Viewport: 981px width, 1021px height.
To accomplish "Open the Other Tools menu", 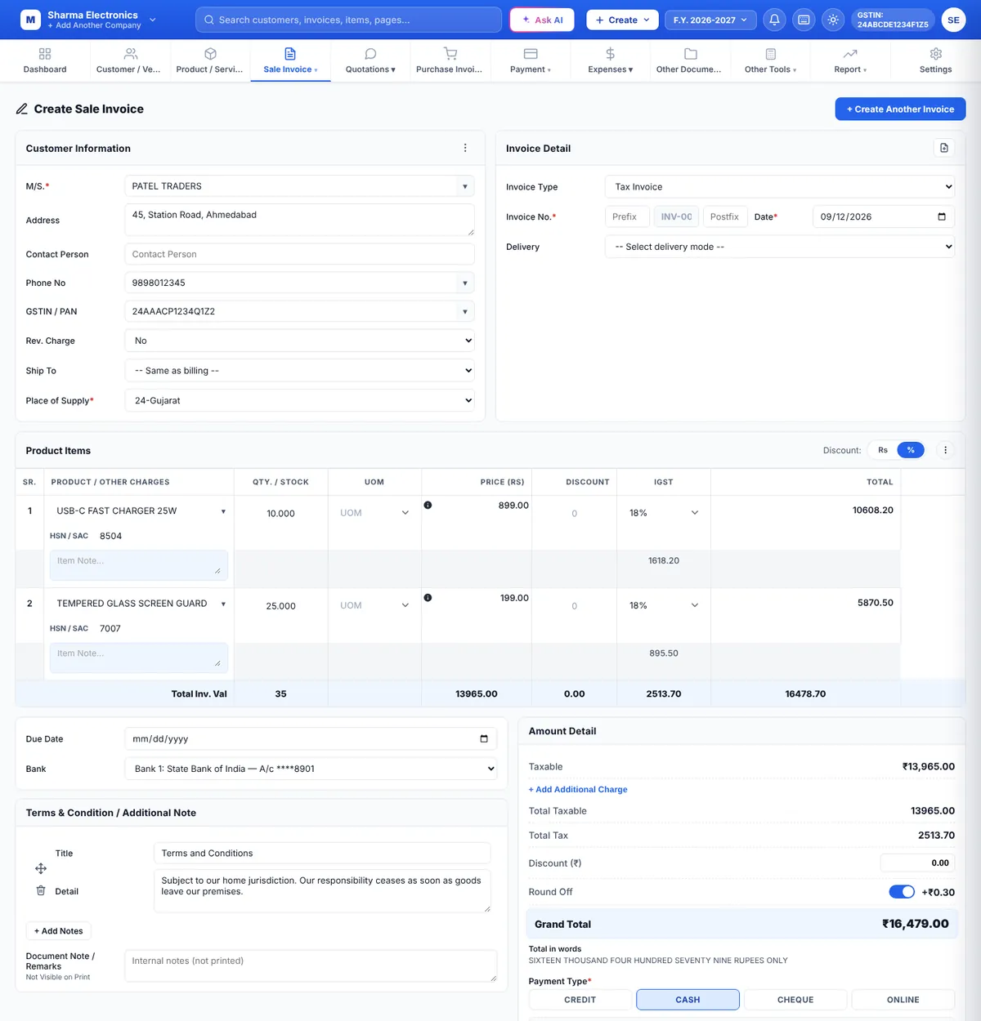I will pos(770,60).
